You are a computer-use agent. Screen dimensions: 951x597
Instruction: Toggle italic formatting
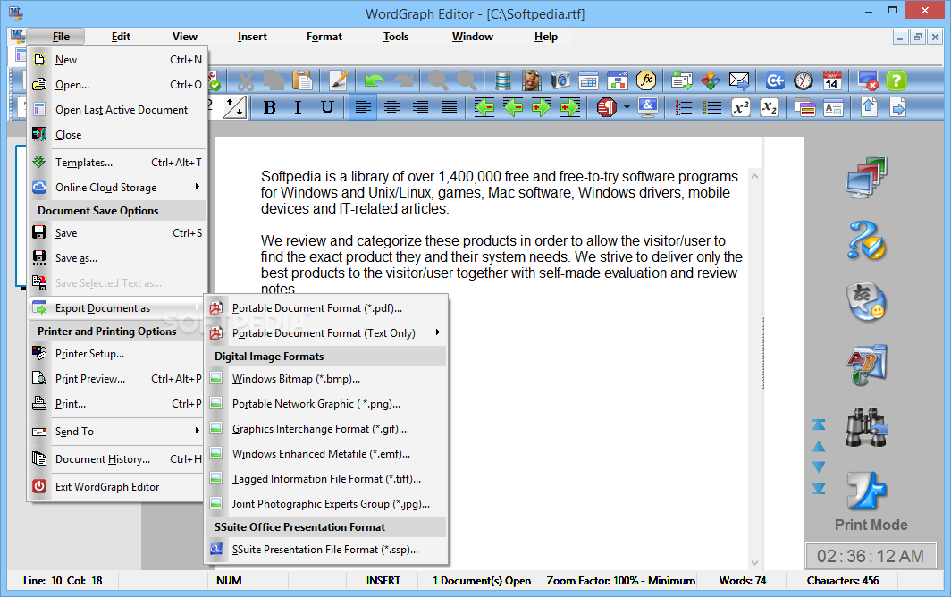pos(298,108)
